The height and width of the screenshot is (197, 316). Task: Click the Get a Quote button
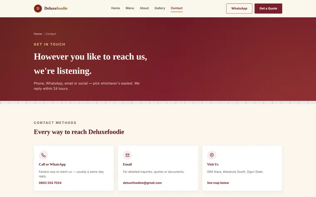[x=268, y=8]
